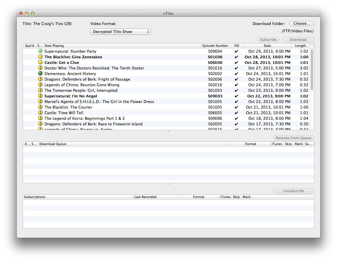Image resolution: width=337 pixels, height=261 pixels.
Task: Select Supernatural: Slumber Party show title
Action: pos(70,51)
